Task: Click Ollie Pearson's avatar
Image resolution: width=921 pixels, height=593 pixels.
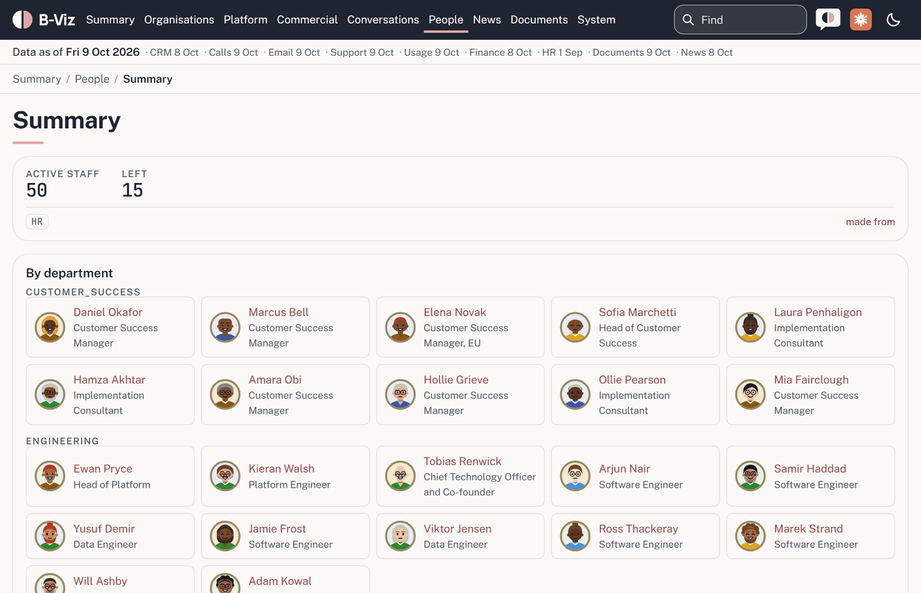Action: click(x=575, y=395)
